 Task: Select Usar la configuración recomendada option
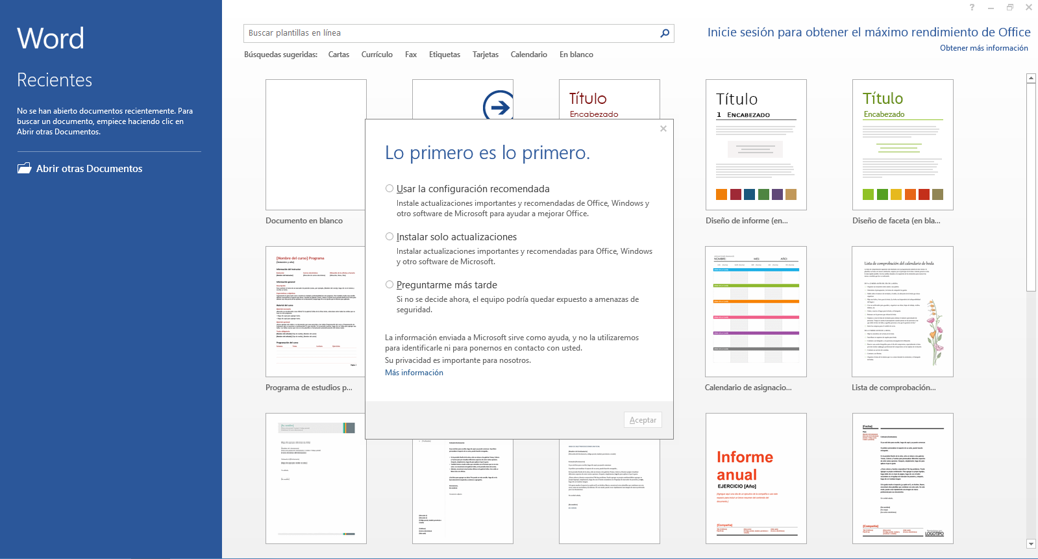389,189
